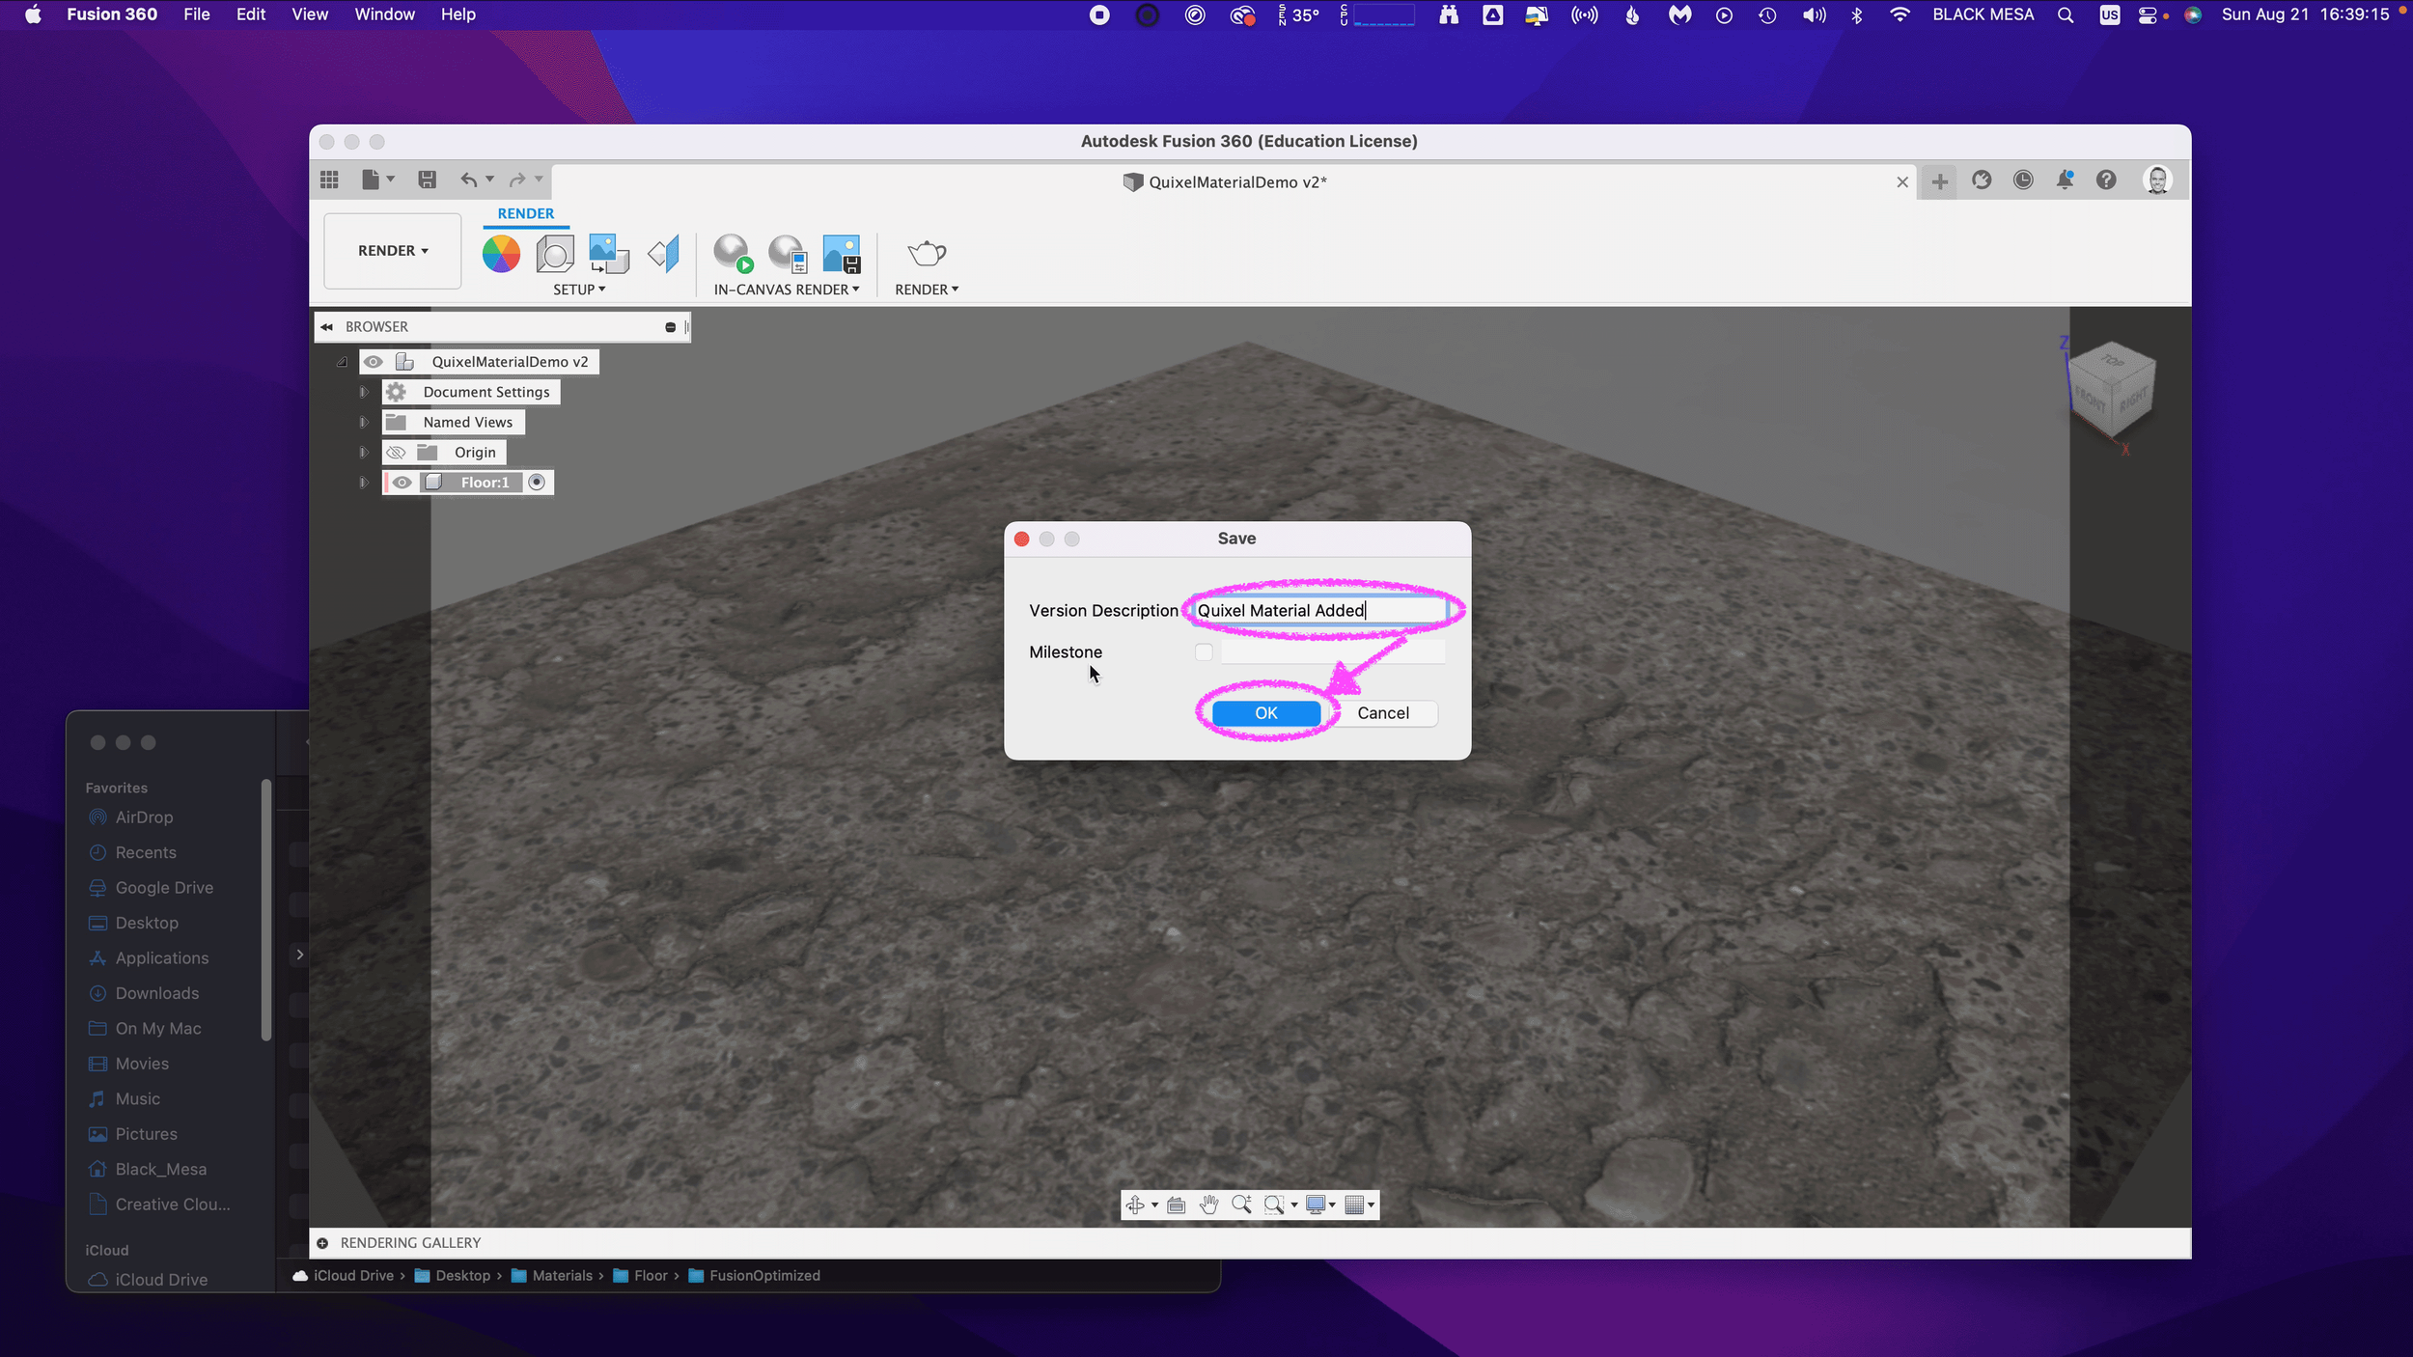Click the Milestone name text field

[1333, 652]
